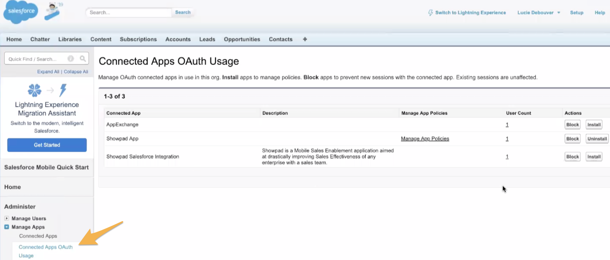Image resolution: width=610 pixels, height=260 pixels.
Task: Open the Home tab
Action: point(14,39)
